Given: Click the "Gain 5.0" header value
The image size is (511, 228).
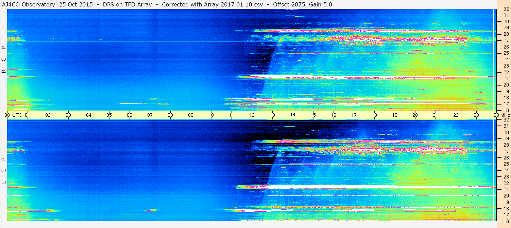Looking at the screenshot, I should (321, 4).
